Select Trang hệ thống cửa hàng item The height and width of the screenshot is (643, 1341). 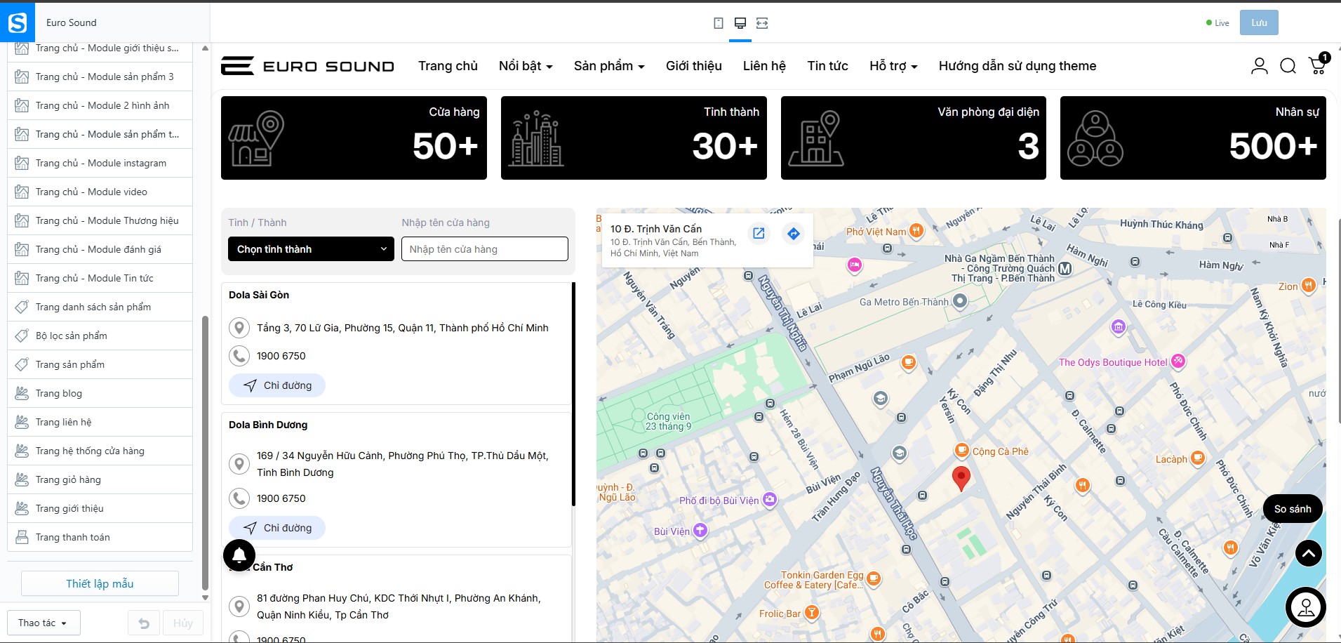[100, 451]
